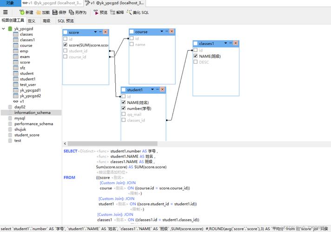
Task: Uncheck student1 NAME(姓名) checkbox
Action: pos(124,102)
